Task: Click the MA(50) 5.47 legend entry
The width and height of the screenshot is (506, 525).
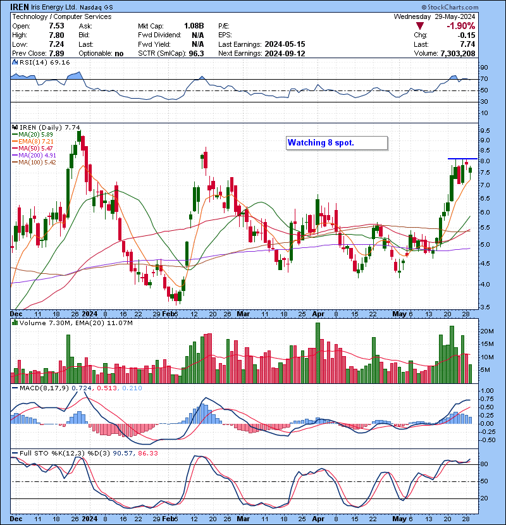Action: (35, 148)
